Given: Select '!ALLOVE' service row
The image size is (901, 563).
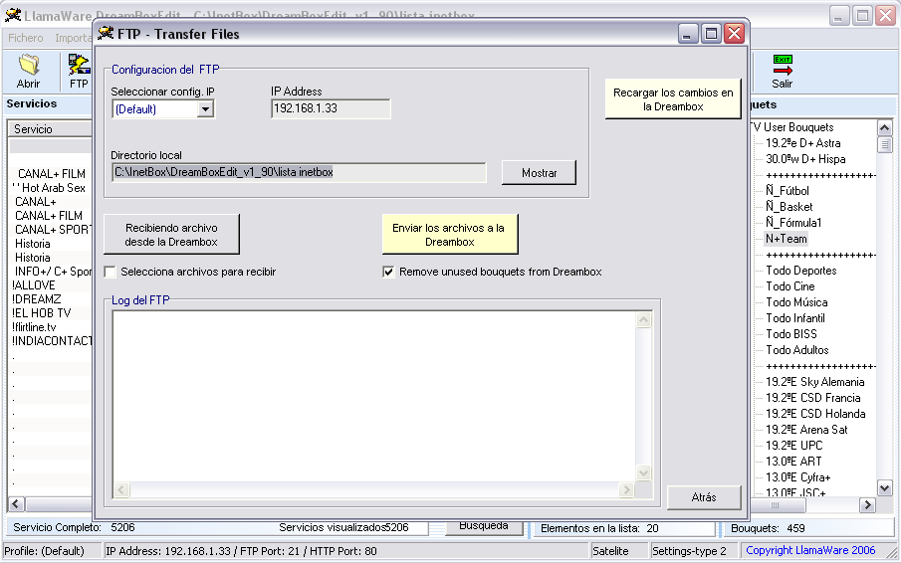Looking at the screenshot, I should click(51, 285).
